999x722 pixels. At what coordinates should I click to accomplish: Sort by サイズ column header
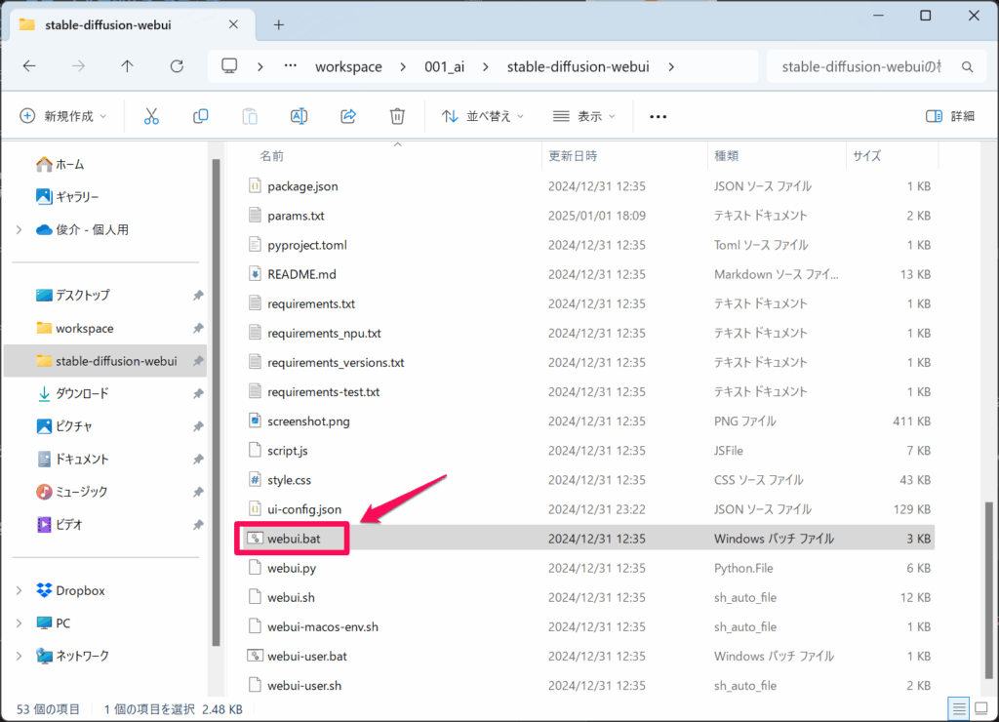click(867, 156)
